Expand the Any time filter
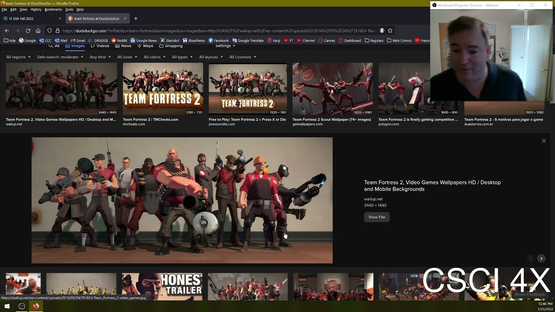 click(100, 57)
